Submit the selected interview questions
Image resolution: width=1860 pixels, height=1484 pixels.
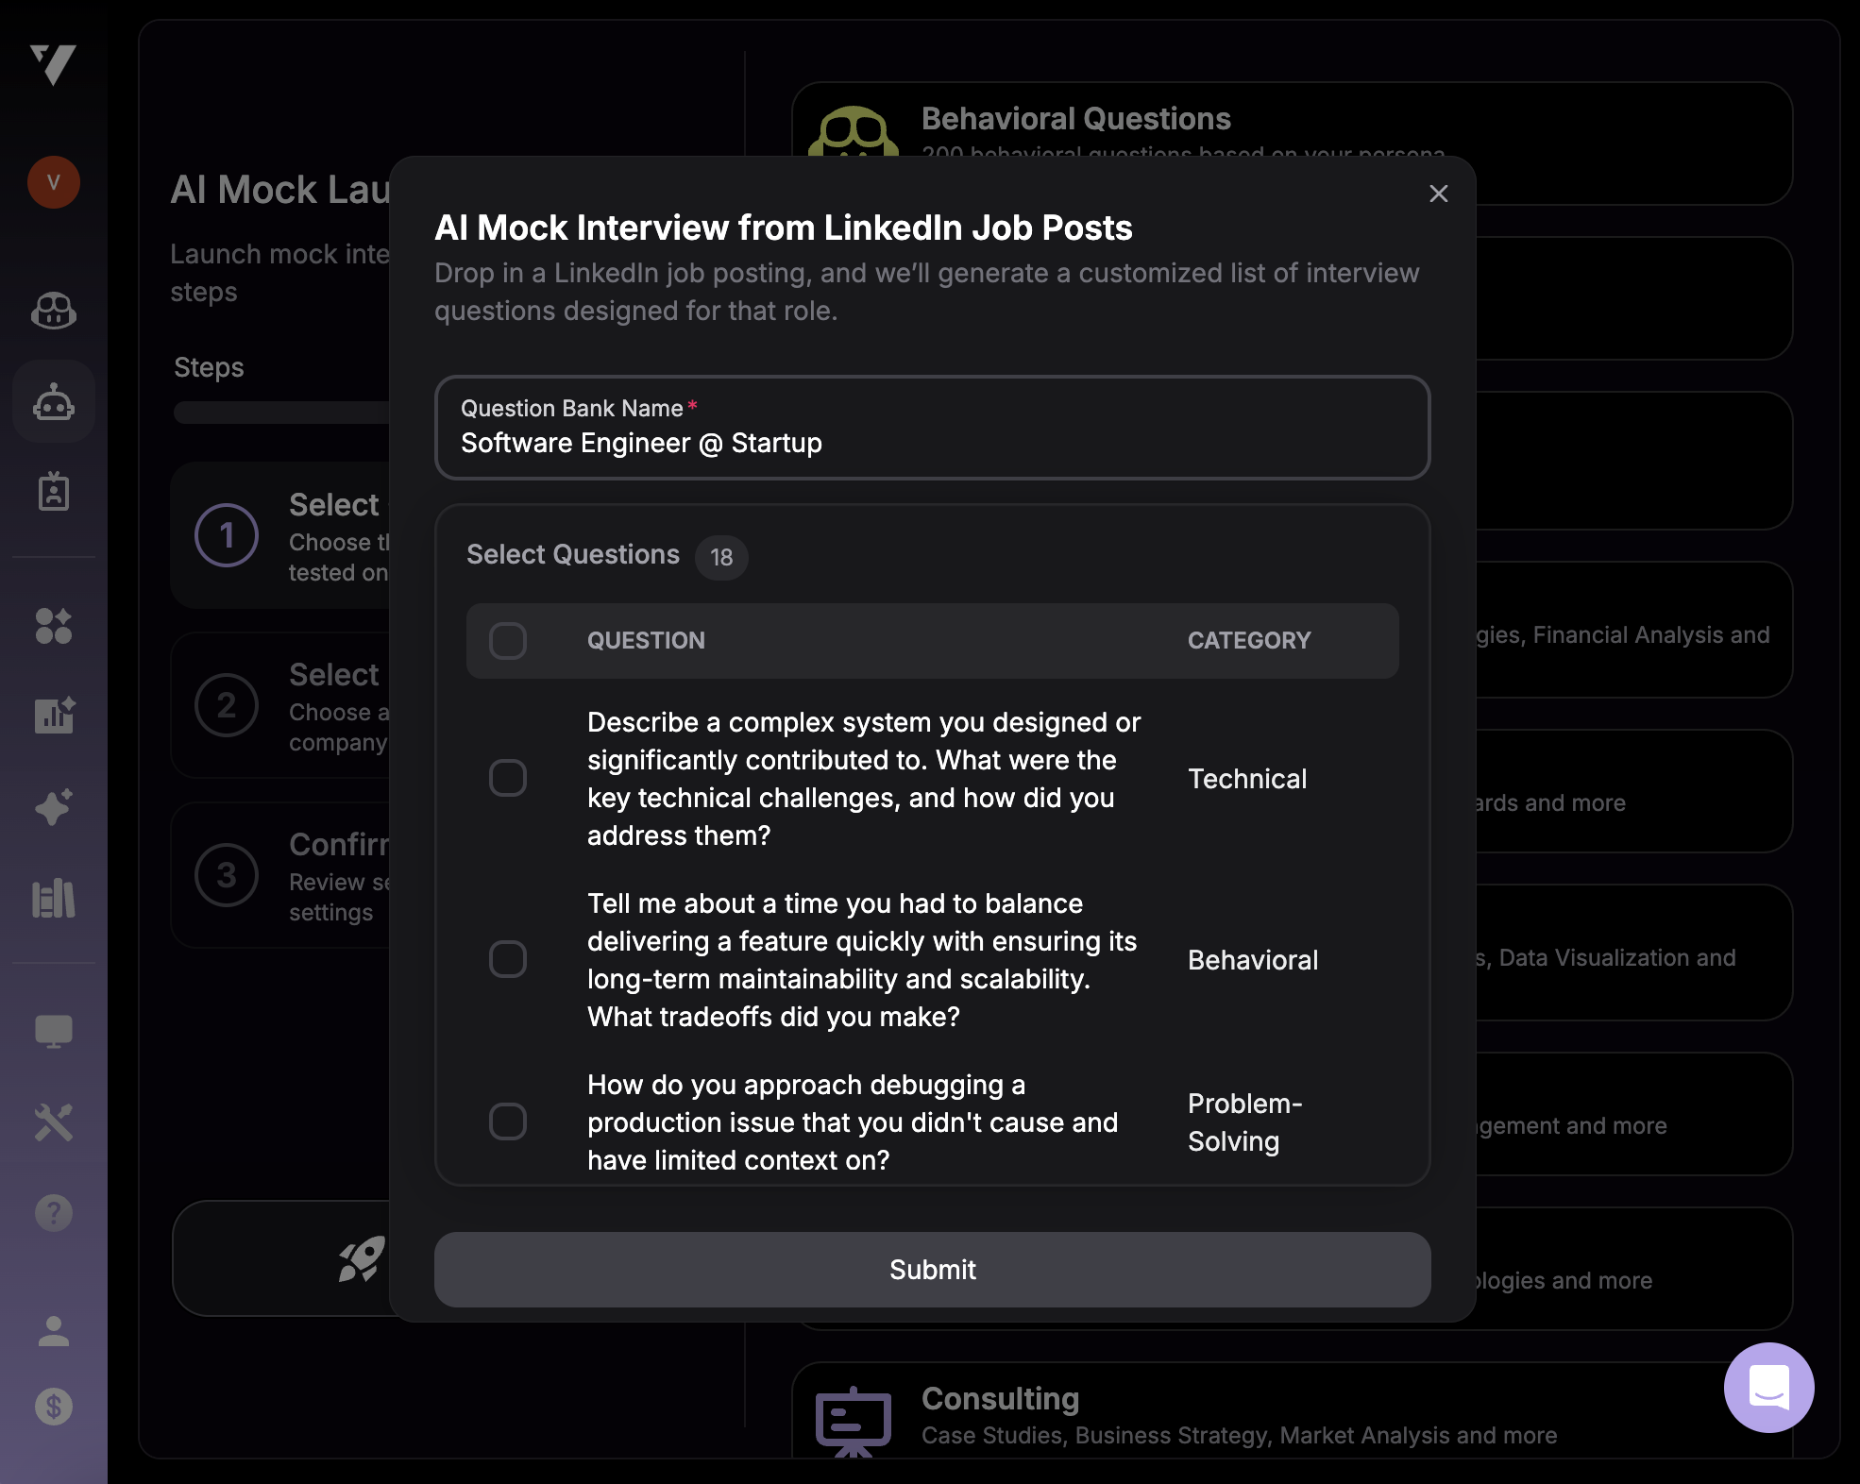[x=932, y=1270]
